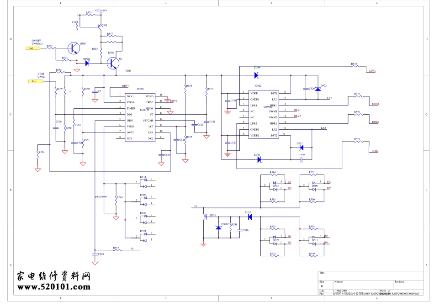The width and height of the screenshot is (434, 307).
Task: Select the HDR2 net label
Action: pos(375,122)
